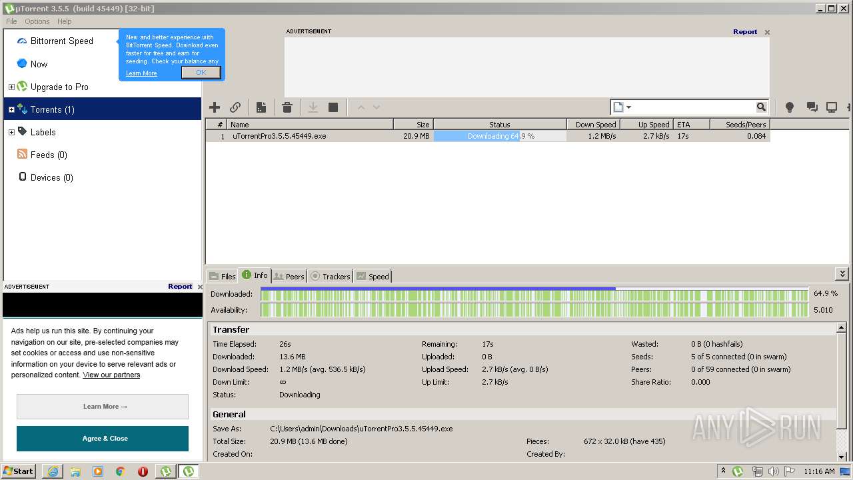
Task: Close the top advertisement banner
Action: (767, 32)
